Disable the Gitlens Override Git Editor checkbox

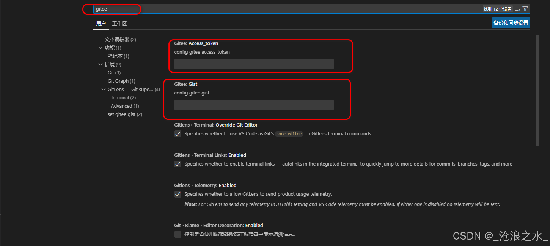178,133
